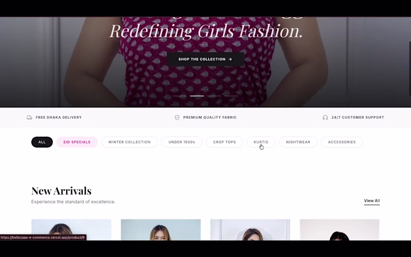Open the NIGHTWEAR category
This screenshot has height=257, width=411.
coord(298,142)
